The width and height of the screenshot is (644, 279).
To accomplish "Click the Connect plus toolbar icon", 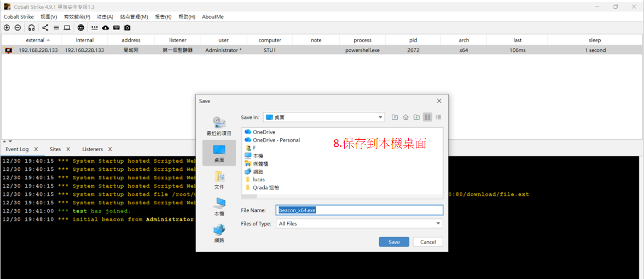I will click(x=7, y=27).
